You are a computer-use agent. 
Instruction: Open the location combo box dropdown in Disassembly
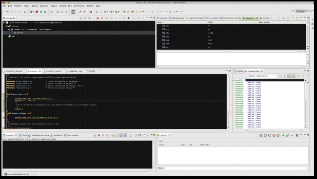coord(275,76)
